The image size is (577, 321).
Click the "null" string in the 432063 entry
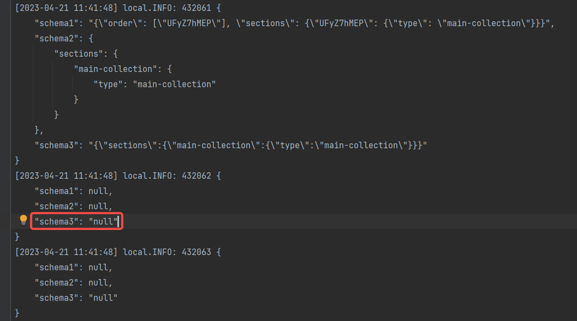tap(103, 298)
